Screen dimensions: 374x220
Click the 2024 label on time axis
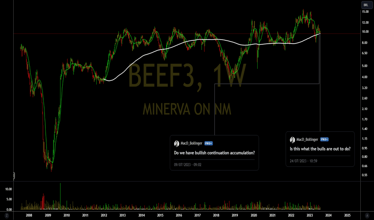coord(328,216)
